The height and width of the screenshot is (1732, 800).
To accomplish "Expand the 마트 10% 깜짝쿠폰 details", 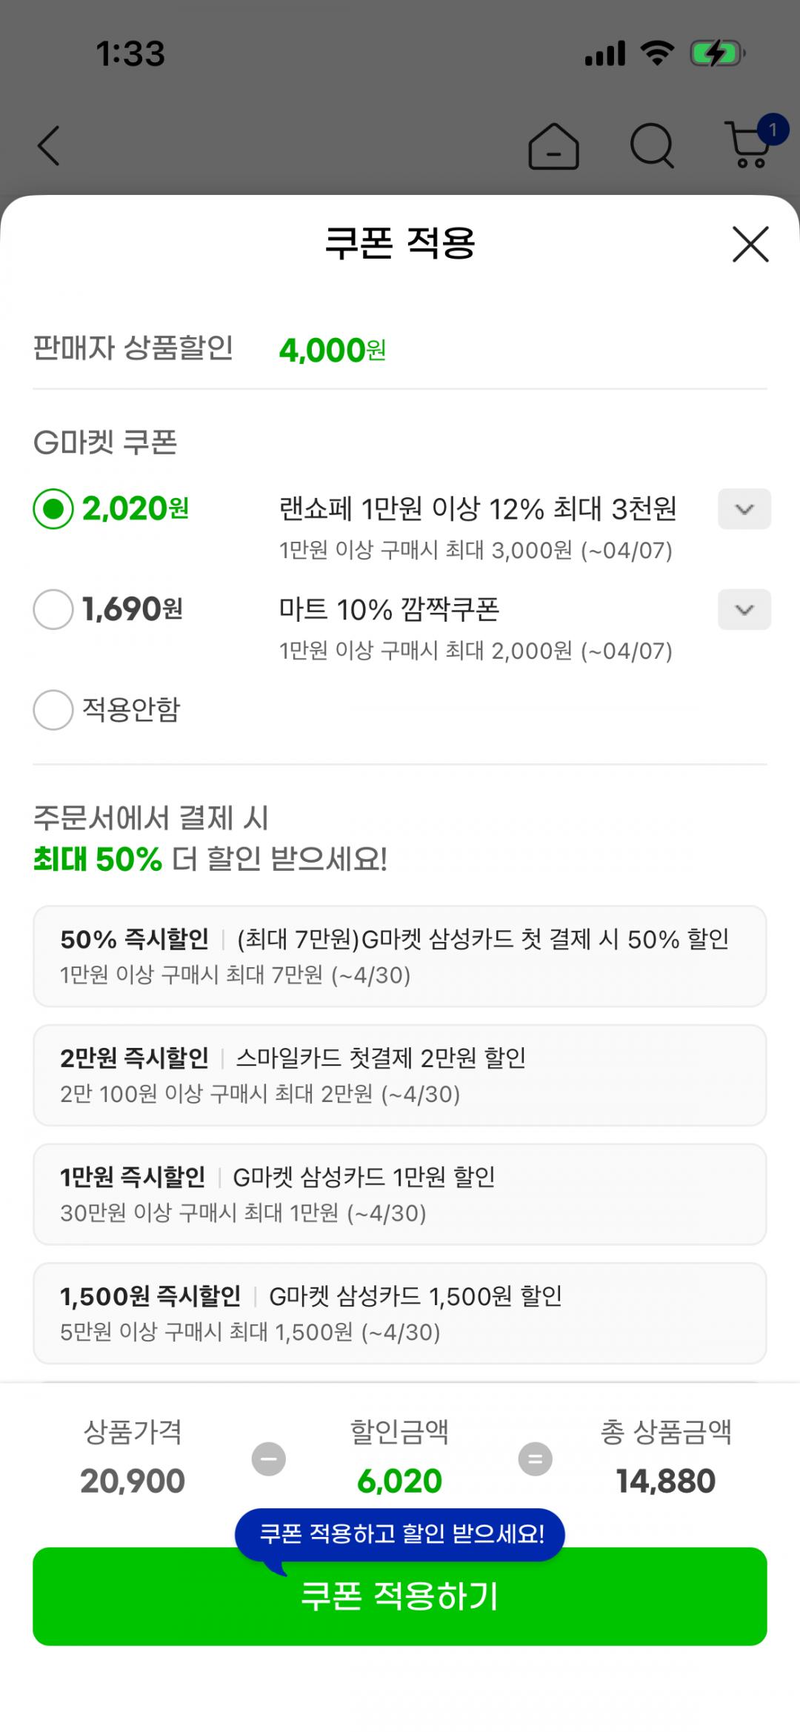I will [744, 609].
